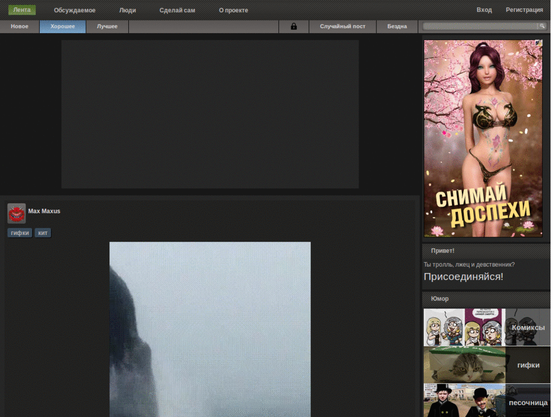The image size is (557, 417).
Task: Open the песочница category thumbnail
Action: [x=487, y=402]
